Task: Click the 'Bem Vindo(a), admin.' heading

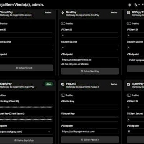Action: coord(24,5)
